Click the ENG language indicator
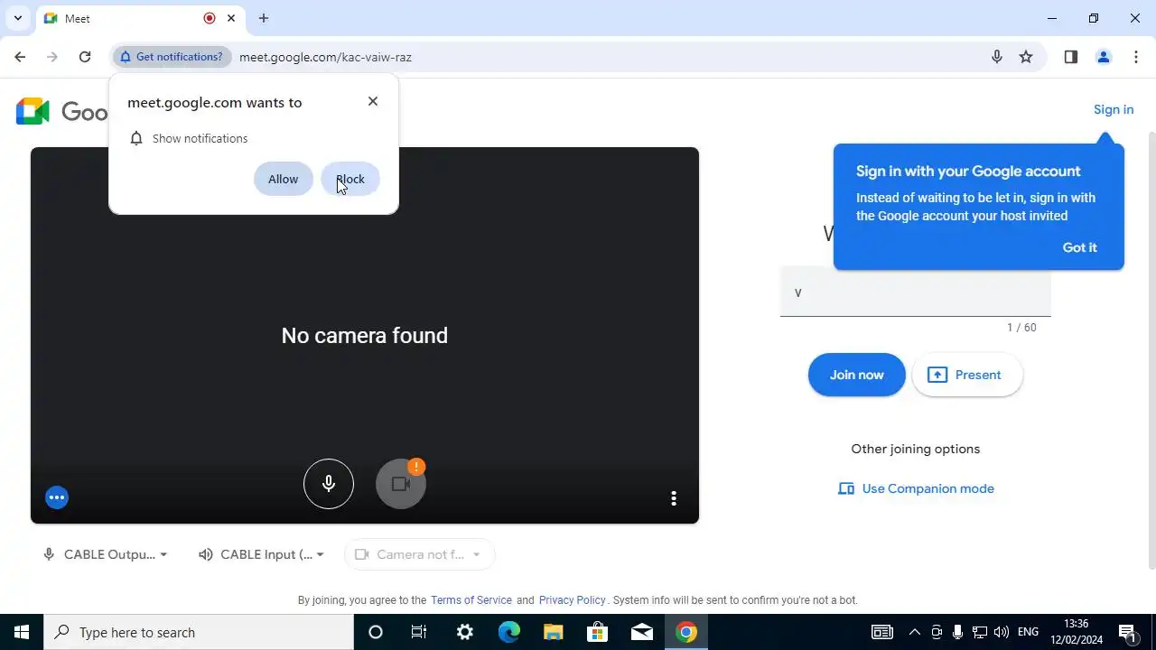 (x=1028, y=632)
